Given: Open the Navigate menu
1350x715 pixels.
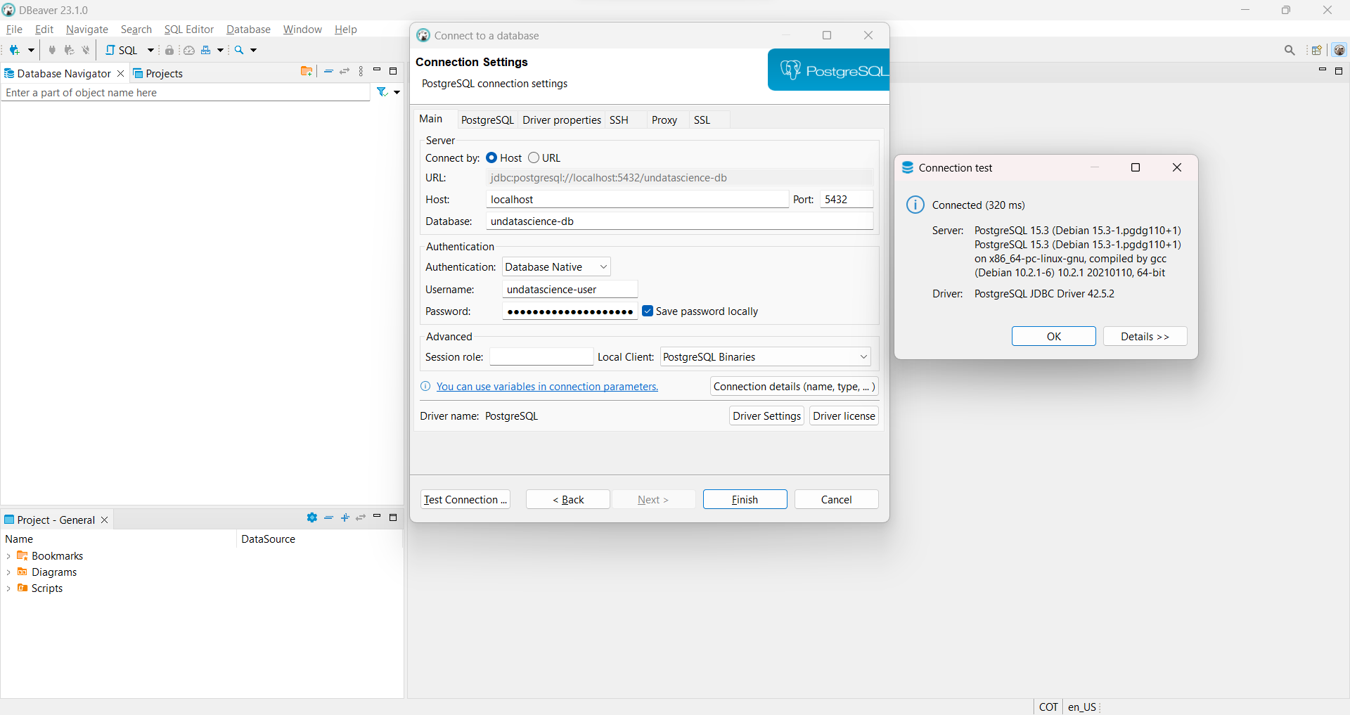Looking at the screenshot, I should [x=87, y=29].
